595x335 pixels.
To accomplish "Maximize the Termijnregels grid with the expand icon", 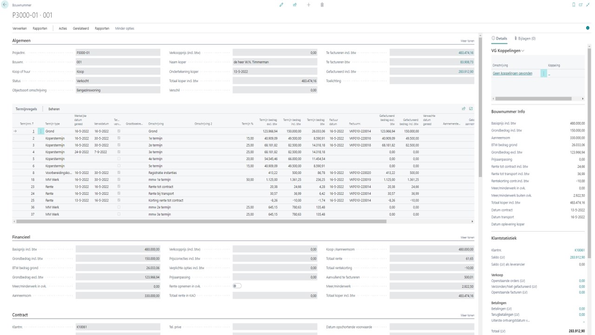I will point(471,109).
